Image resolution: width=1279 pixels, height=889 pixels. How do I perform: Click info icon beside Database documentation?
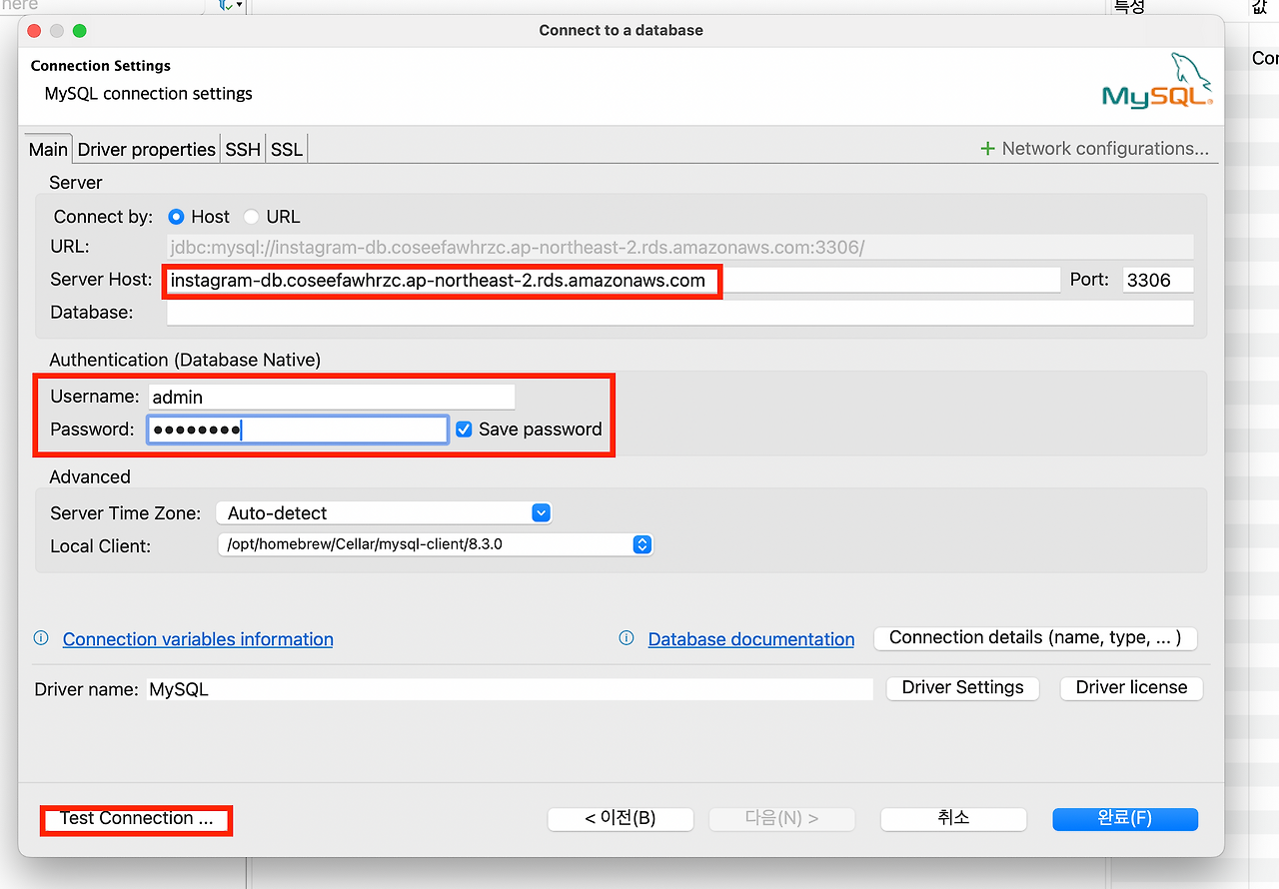click(x=627, y=638)
